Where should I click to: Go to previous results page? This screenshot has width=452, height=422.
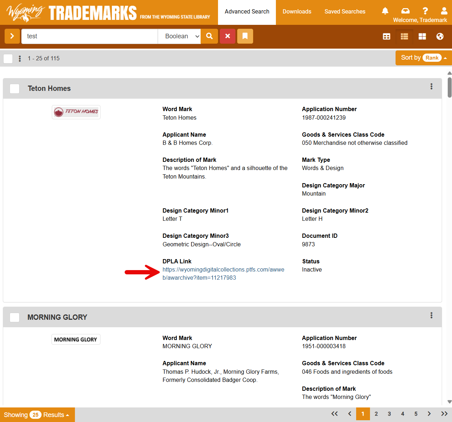point(350,414)
